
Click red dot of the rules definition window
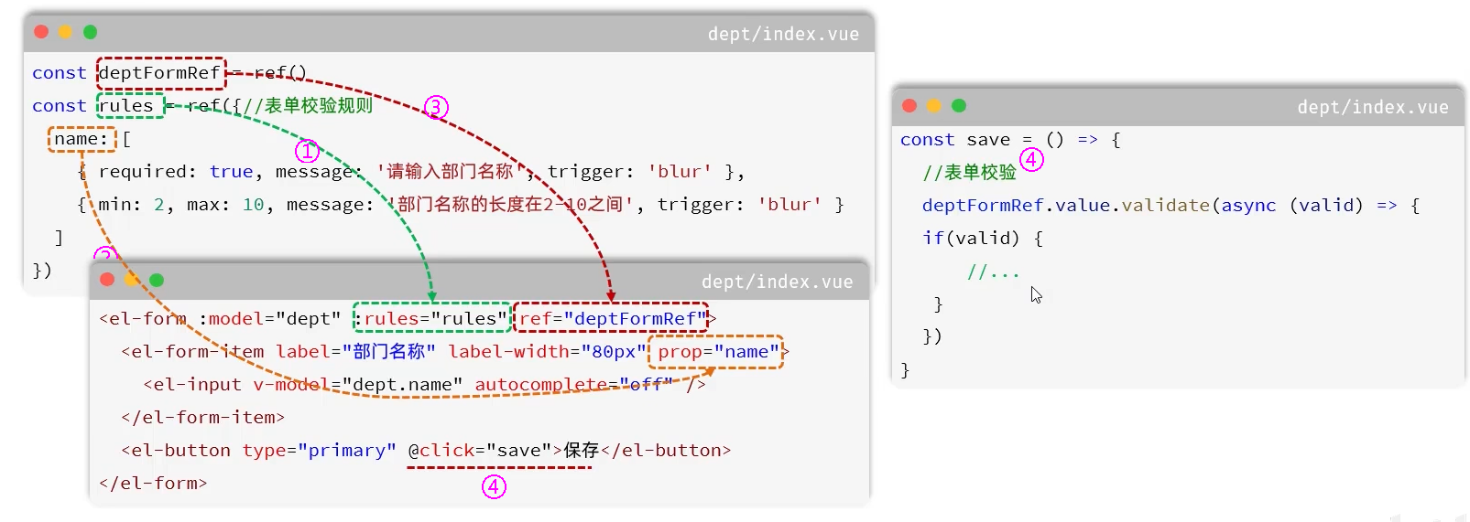(x=41, y=32)
